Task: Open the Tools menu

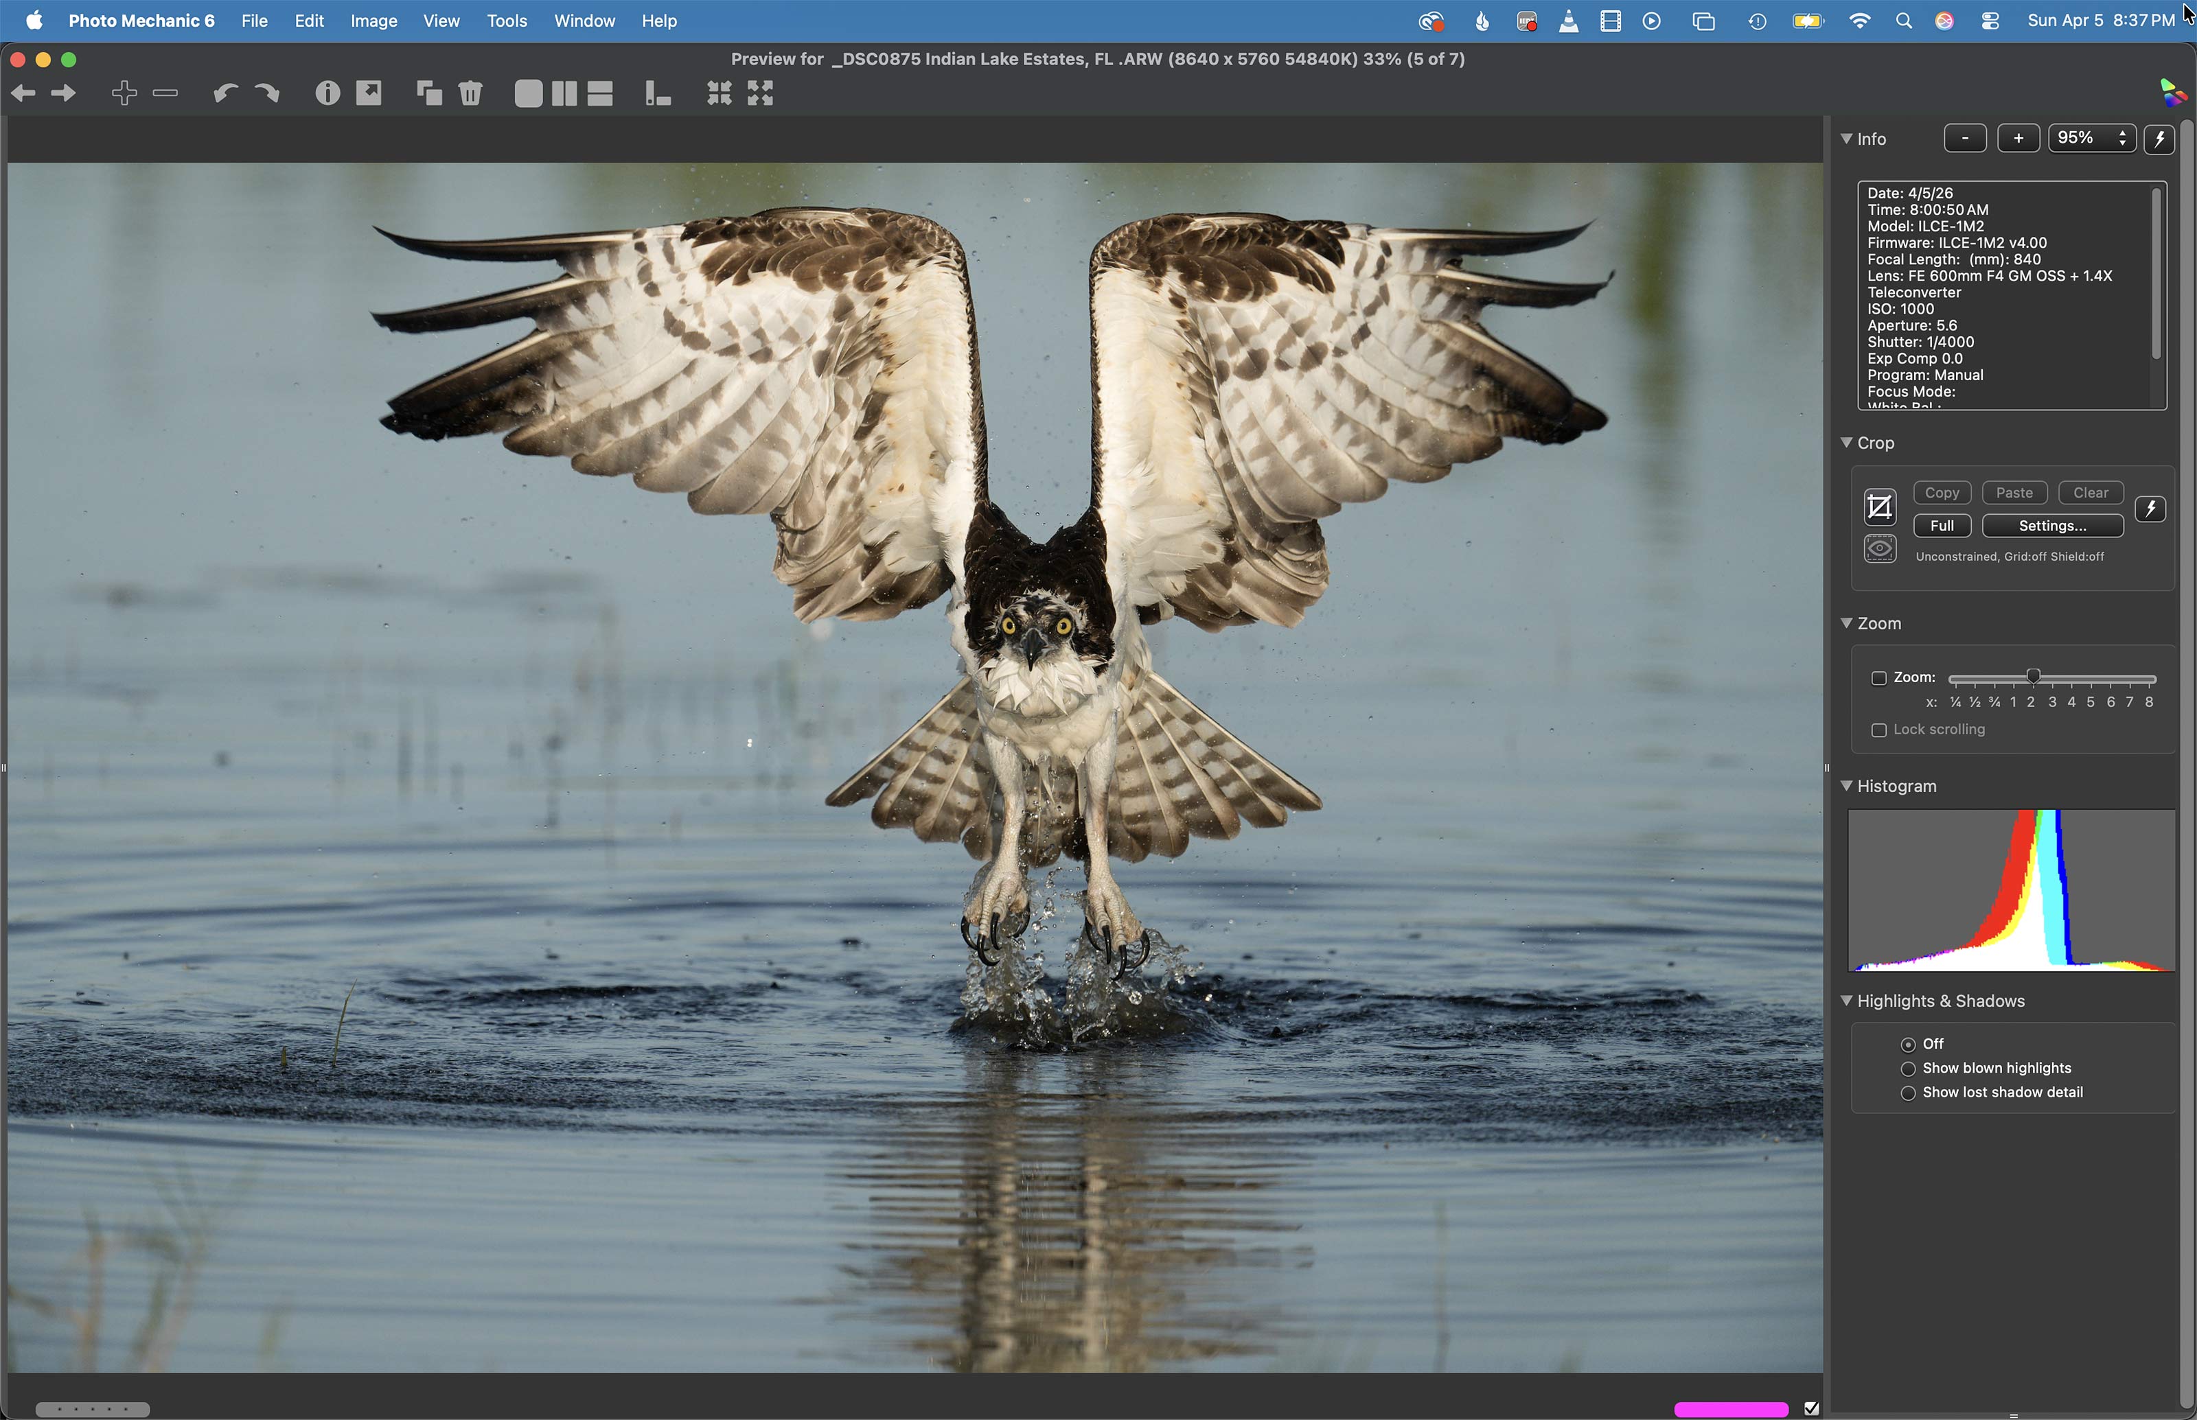Action: [507, 21]
